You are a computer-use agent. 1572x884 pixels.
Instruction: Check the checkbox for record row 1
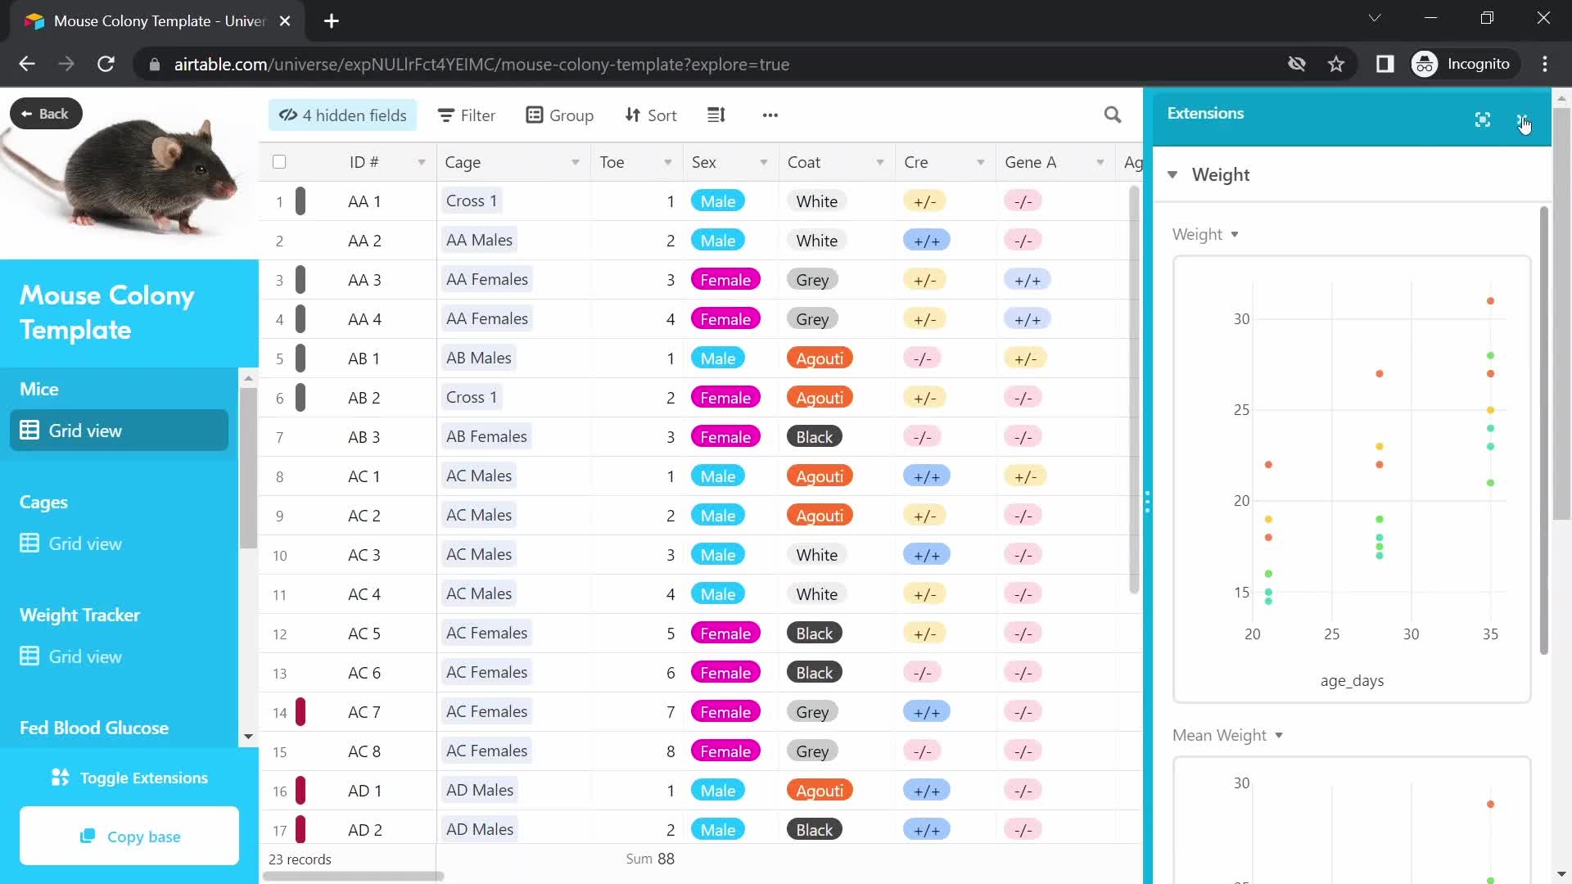click(x=278, y=201)
